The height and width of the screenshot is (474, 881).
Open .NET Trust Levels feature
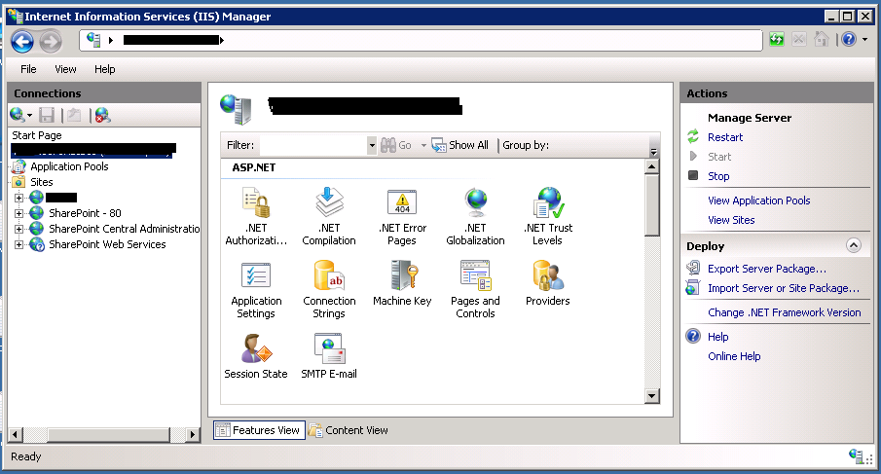tap(548, 217)
